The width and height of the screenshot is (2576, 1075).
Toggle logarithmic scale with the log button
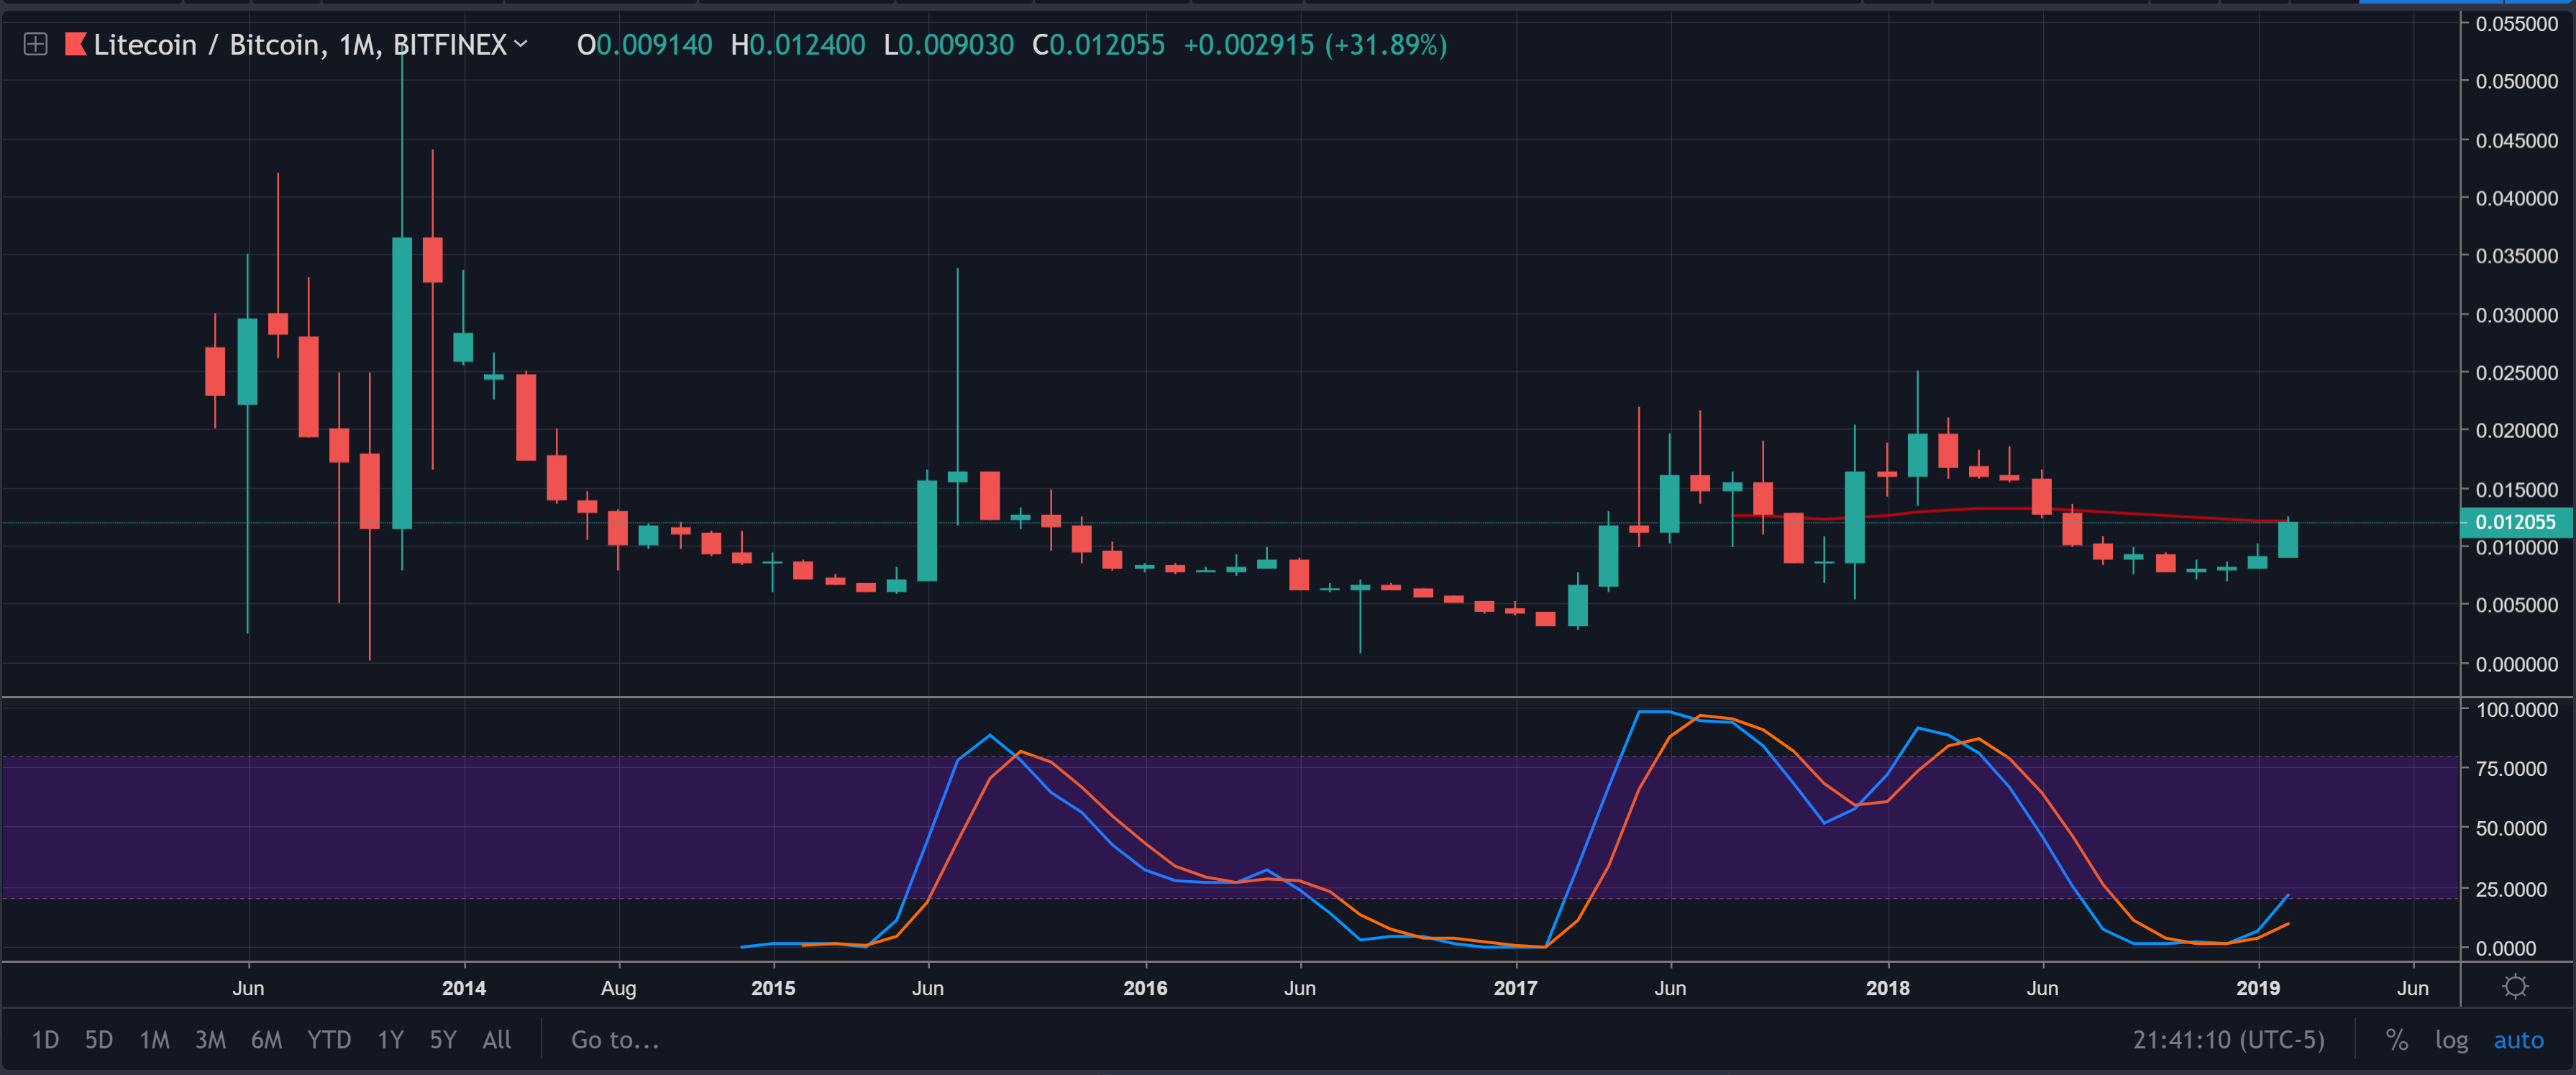2452,1040
